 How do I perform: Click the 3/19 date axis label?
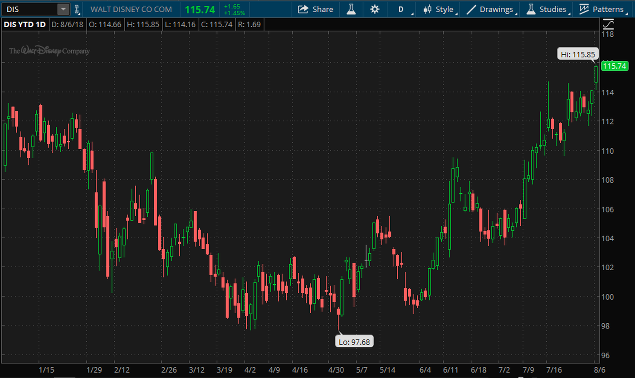click(225, 370)
